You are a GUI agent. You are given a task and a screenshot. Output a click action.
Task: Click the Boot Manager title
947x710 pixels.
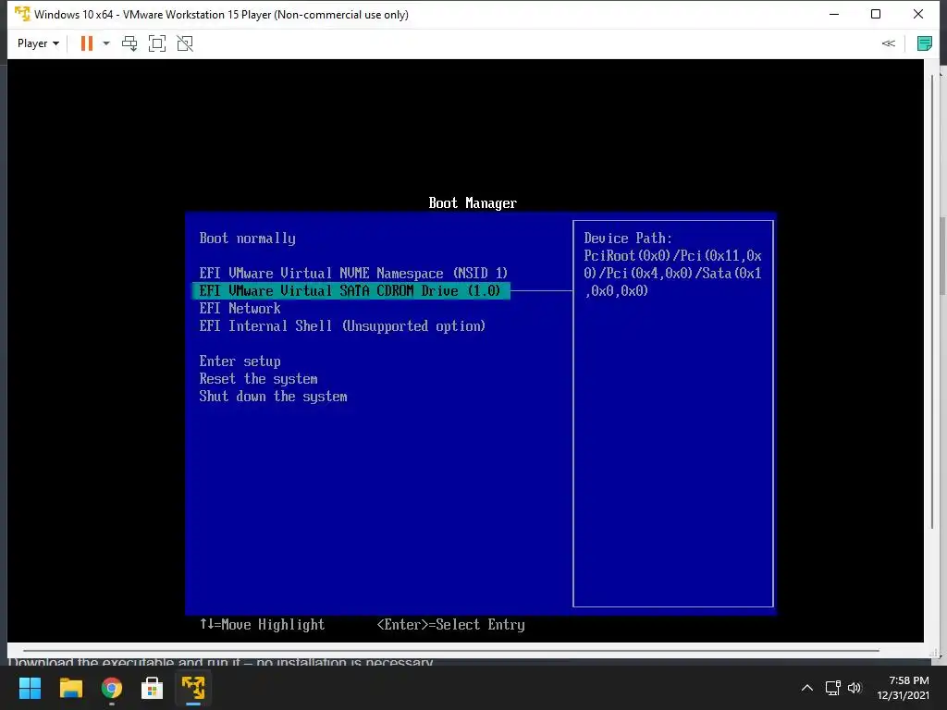[473, 203]
